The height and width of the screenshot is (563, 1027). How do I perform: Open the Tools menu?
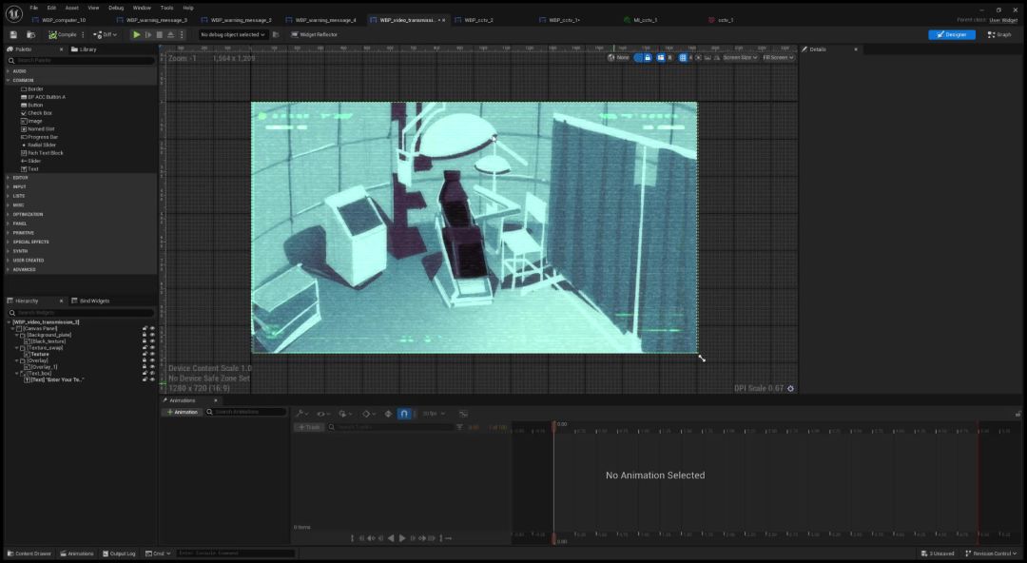pyautogui.click(x=167, y=8)
